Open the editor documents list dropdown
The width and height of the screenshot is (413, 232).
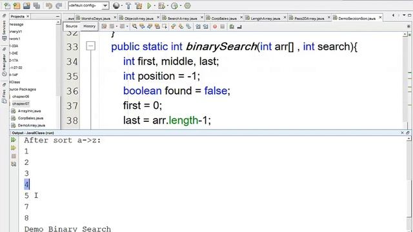404,15
